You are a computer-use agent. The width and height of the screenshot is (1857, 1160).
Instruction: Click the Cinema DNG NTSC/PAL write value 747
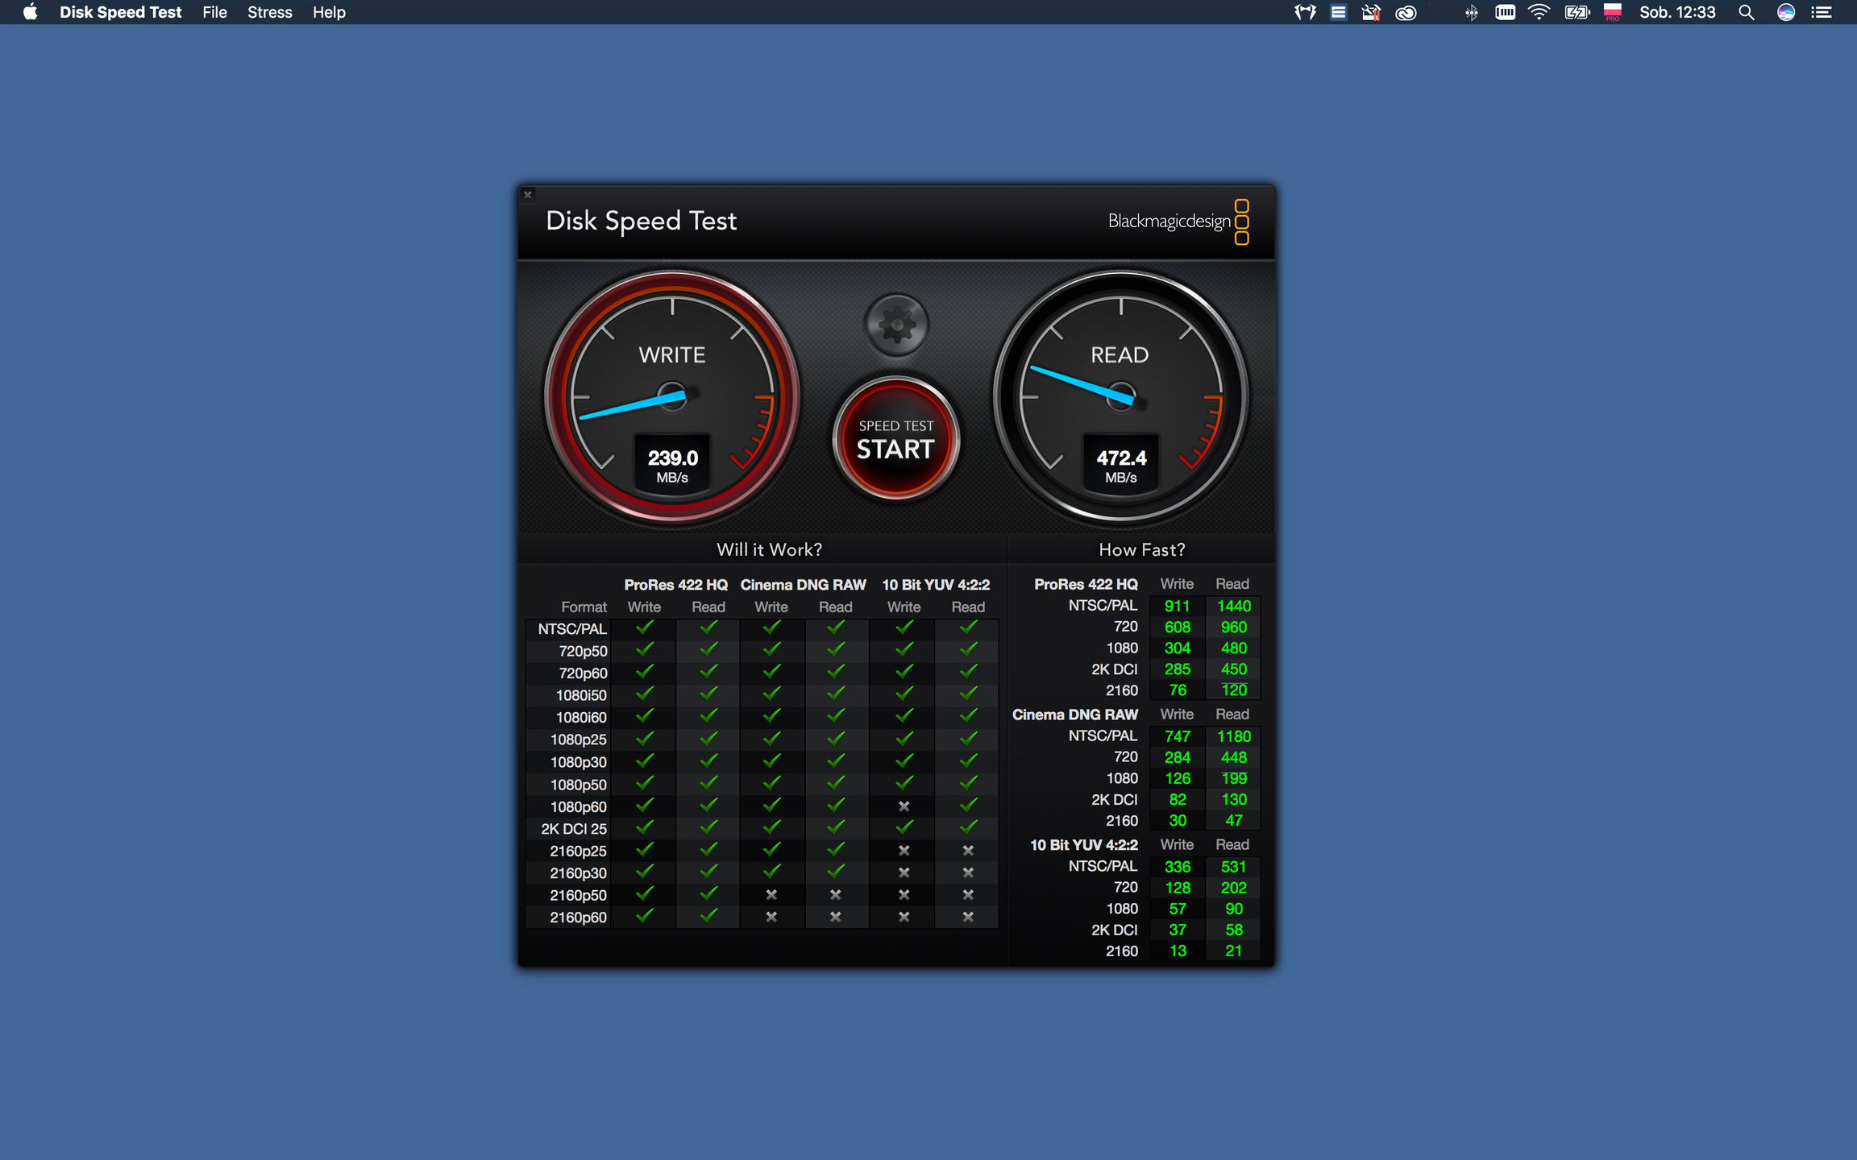click(x=1178, y=737)
